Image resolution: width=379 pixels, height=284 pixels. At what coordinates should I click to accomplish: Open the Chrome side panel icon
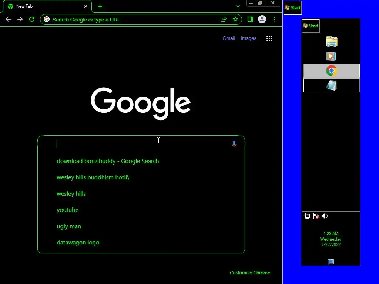click(x=250, y=19)
